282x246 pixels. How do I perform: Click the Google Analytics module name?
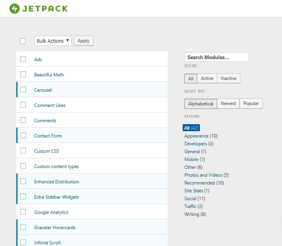point(51,212)
